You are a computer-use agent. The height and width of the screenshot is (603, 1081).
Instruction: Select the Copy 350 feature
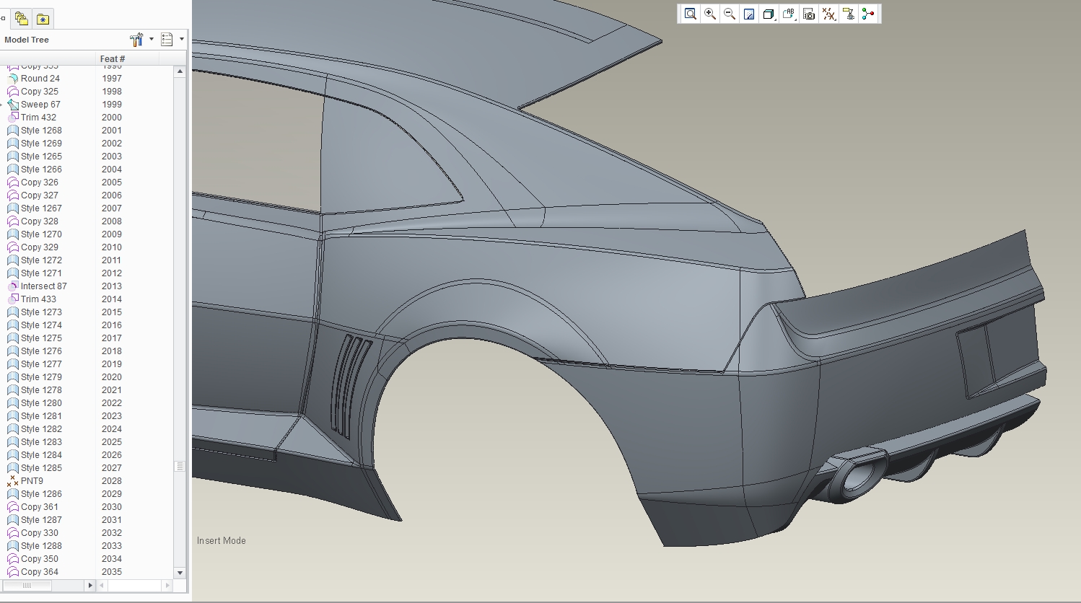(x=40, y=559)
